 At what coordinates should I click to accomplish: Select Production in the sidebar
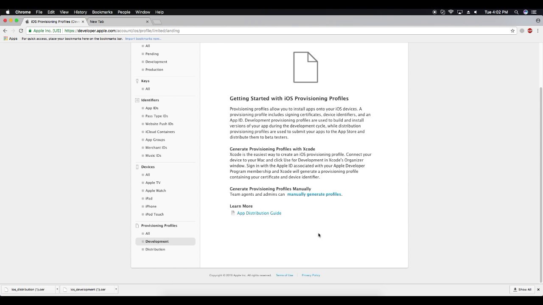click(154, 69)
